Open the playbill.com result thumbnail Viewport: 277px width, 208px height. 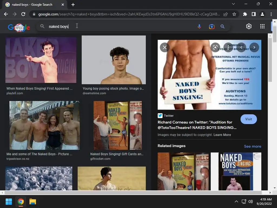tap(41, 60)
